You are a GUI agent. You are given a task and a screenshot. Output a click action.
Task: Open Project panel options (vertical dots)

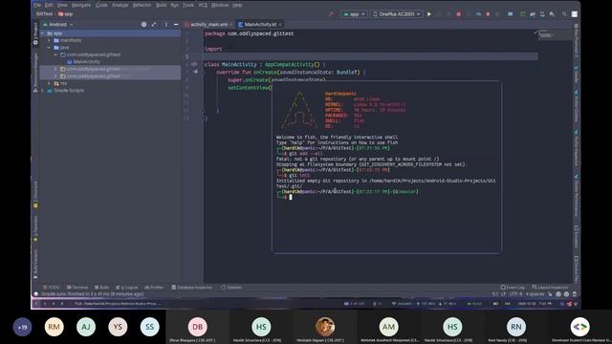tap(165, 25)
